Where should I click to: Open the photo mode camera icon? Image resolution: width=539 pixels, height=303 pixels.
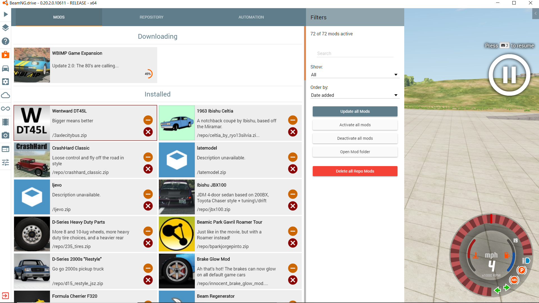pyautogui.click(x=6, y=136)
